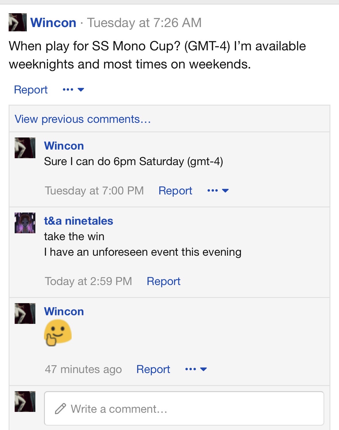Open the t&a ninetales profile link
Viewport: 339px width, 430px height.
pyautogui.click(x=78, y=221)
